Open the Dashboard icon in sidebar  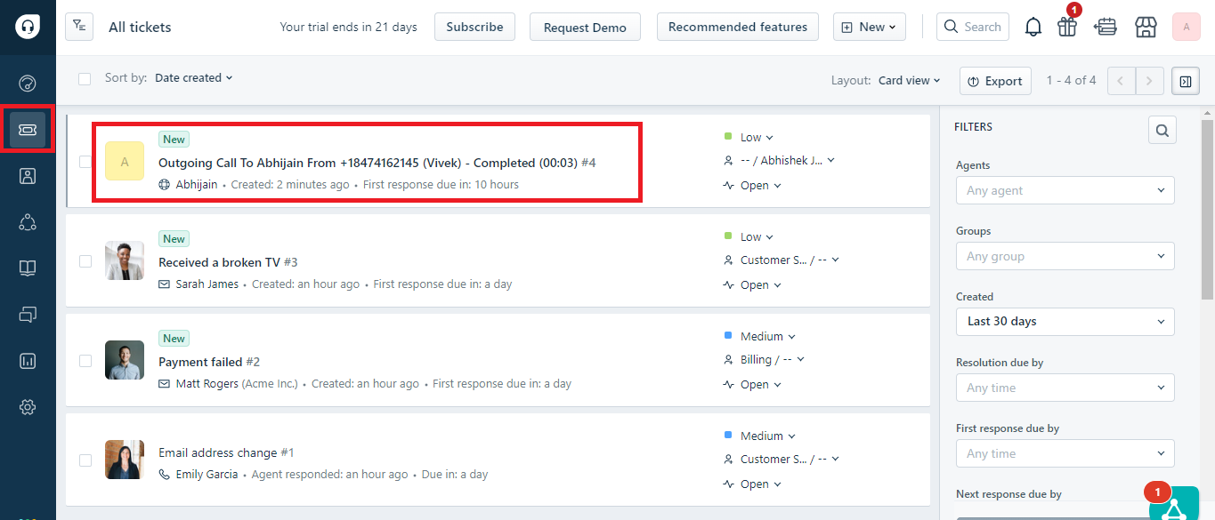(28, 84)
